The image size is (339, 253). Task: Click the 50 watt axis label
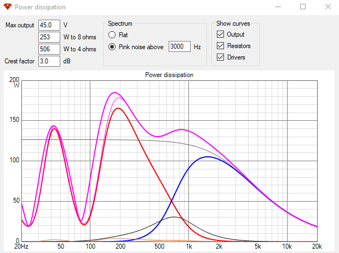[x=16, y=201]
